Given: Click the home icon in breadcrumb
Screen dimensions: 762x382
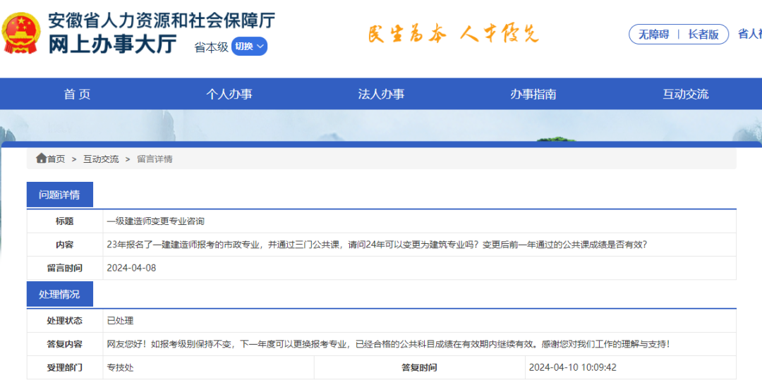Looking at the screenshot, I should 42,159.
